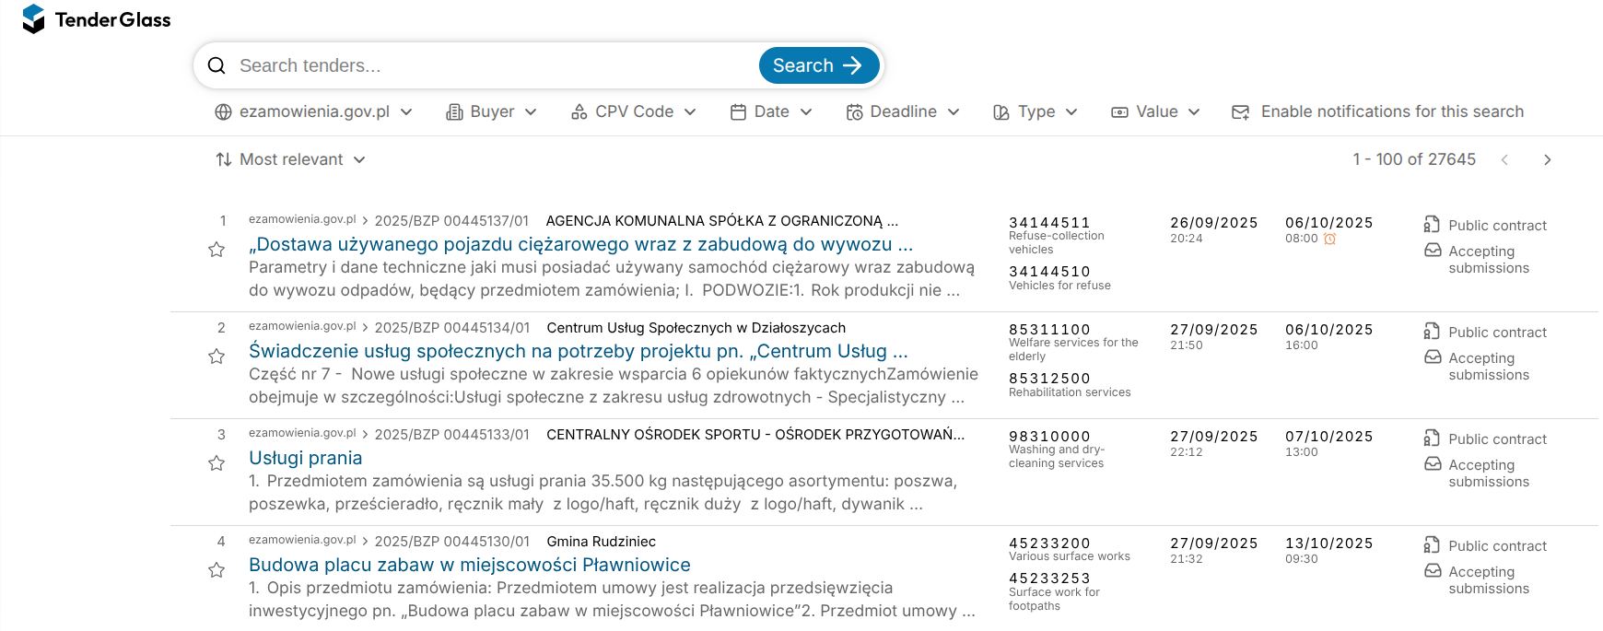Viewport: 1603px width, 631px height.
Task: Click the notification envelope icon
Action: pos(1241,112)
